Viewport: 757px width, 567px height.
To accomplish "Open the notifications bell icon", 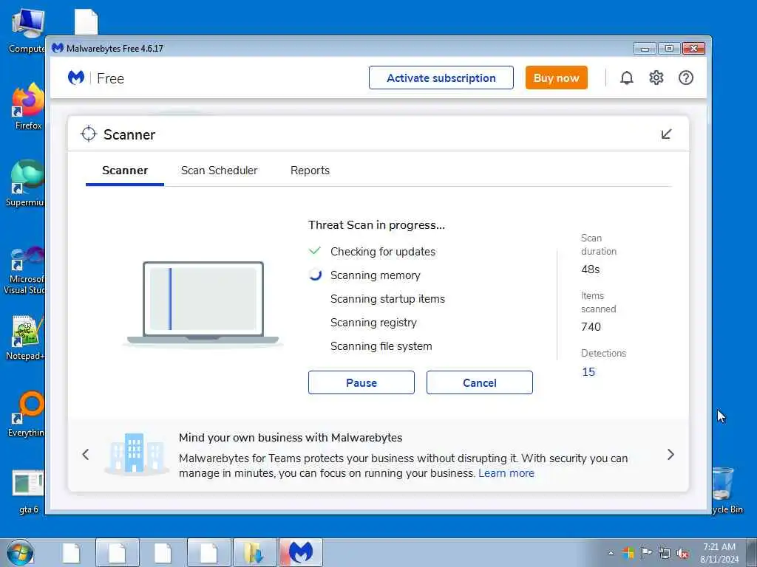I will [x=626, y=78].
